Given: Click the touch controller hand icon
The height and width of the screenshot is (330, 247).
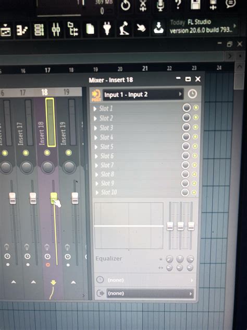Looking at the screenshot, I should point(141,28).
